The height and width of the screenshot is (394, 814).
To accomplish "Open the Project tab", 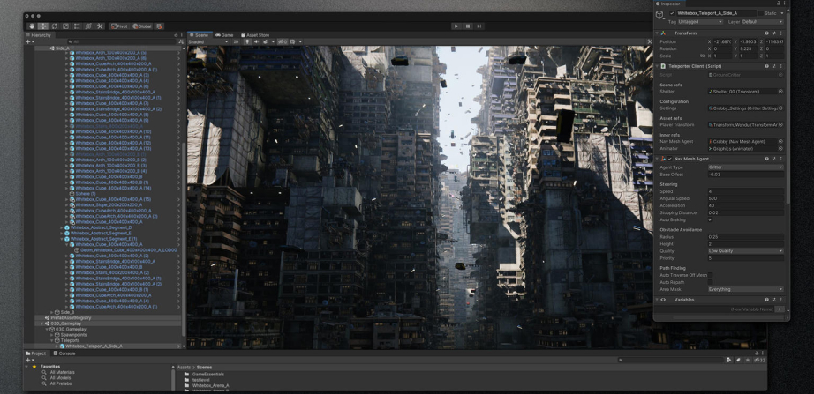I will pyautogui.click(x=36, y=353).
